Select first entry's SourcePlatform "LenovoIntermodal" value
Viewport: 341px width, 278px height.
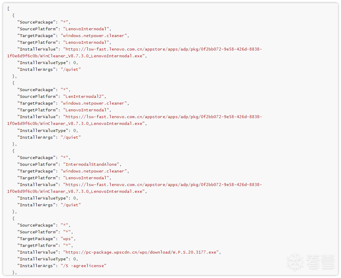coord(87,29)
